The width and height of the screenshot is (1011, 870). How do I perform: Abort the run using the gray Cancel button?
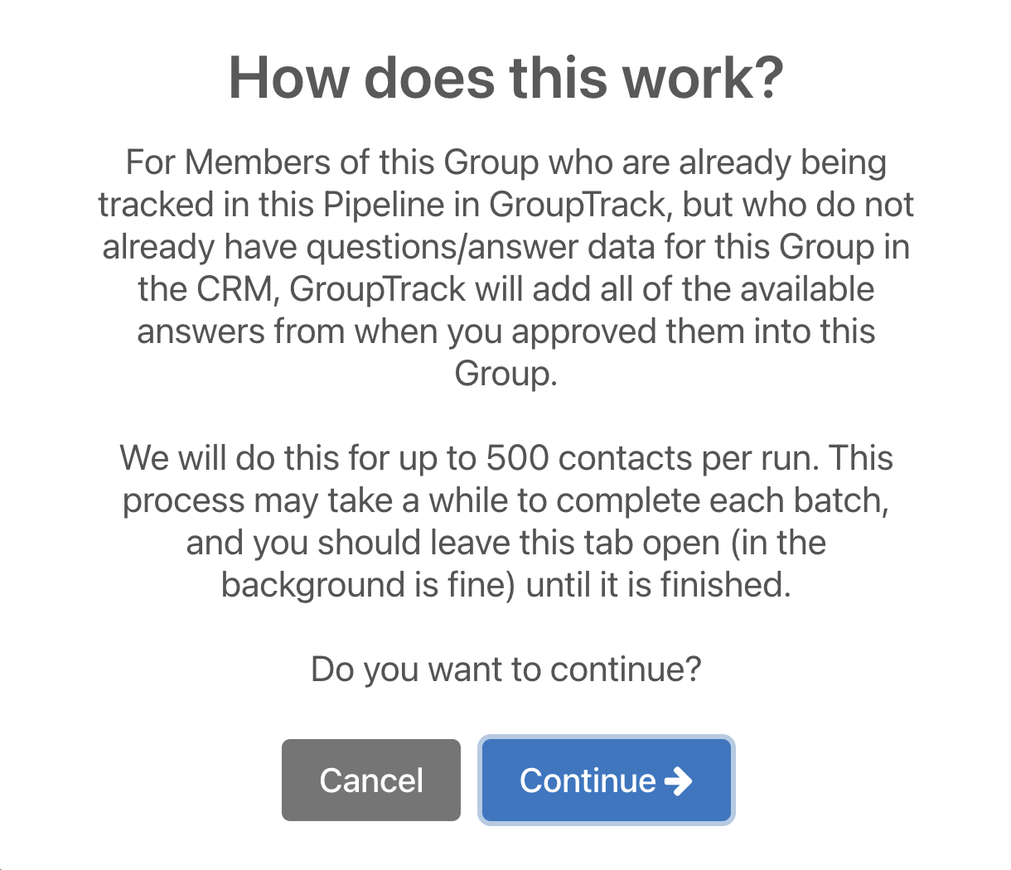pyautogui.click(x=370, y=780)
